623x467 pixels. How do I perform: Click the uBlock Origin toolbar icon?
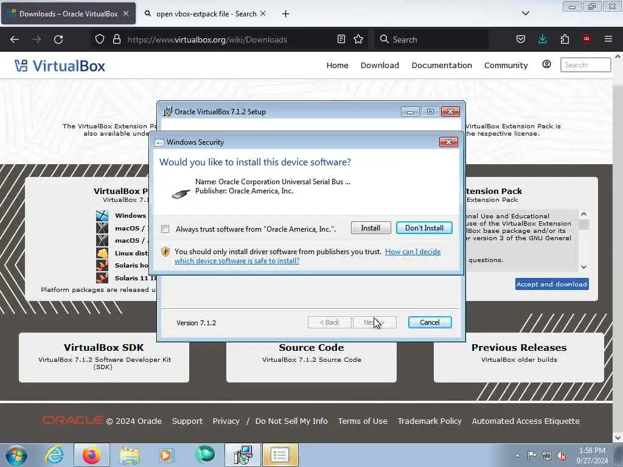point(586,39)
